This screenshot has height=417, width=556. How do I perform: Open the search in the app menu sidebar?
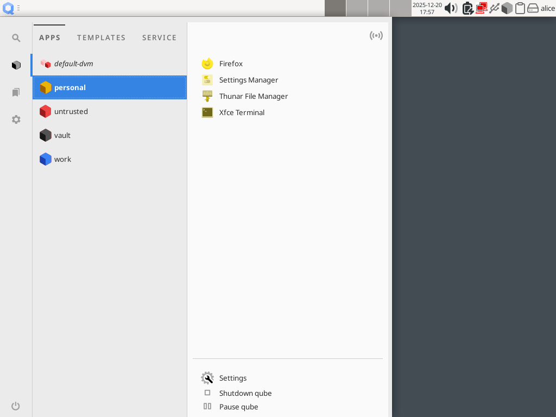click(x=16, y=37)
